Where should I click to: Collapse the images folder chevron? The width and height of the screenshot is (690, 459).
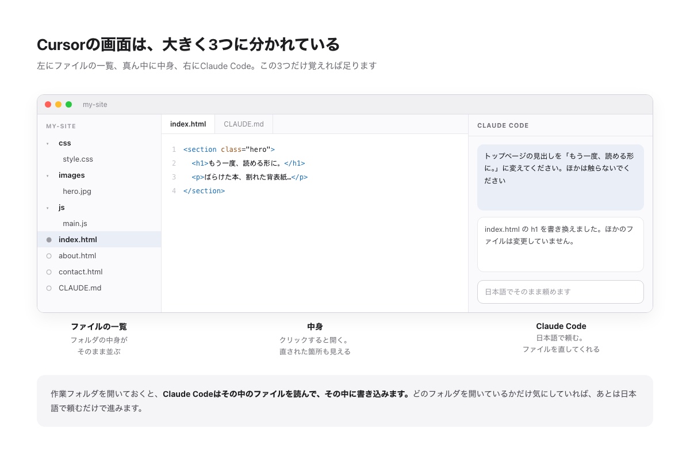click(x=48, y=175)
